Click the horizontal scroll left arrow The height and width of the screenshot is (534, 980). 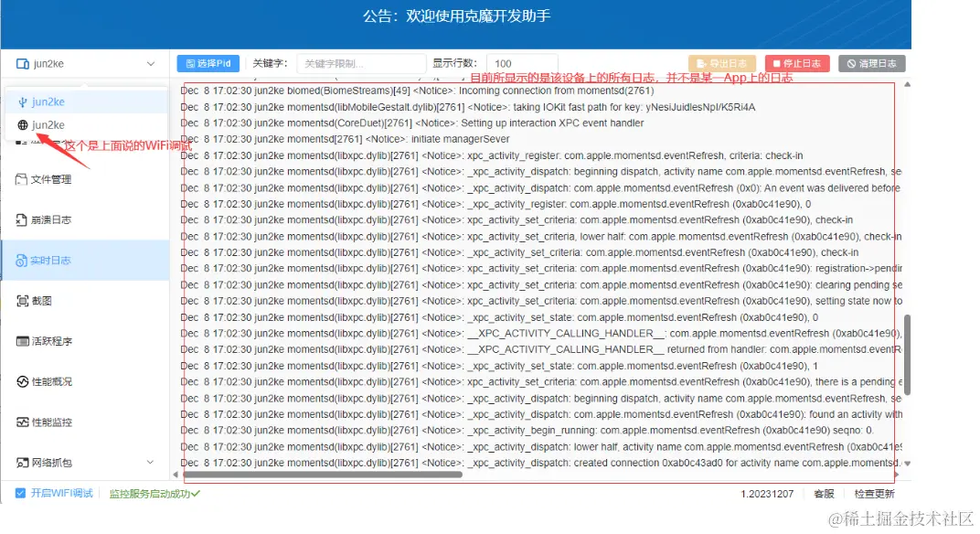coord(175,475)
